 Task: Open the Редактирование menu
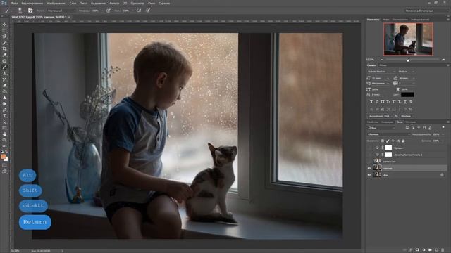tap(32, 3)
